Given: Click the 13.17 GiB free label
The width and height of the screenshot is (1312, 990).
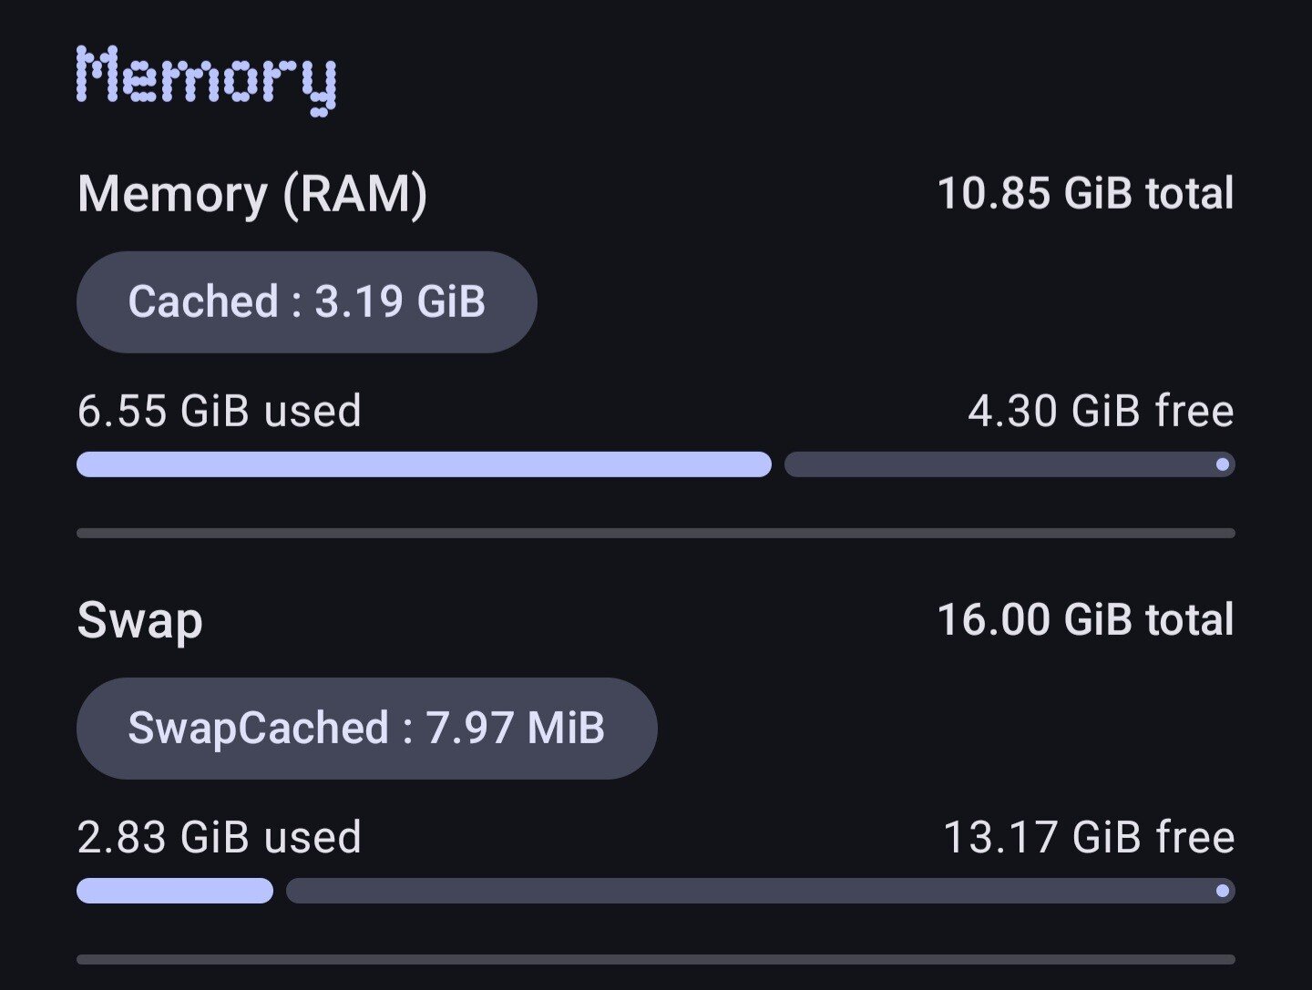Looking at the screenshot, I should point(1089,837).
